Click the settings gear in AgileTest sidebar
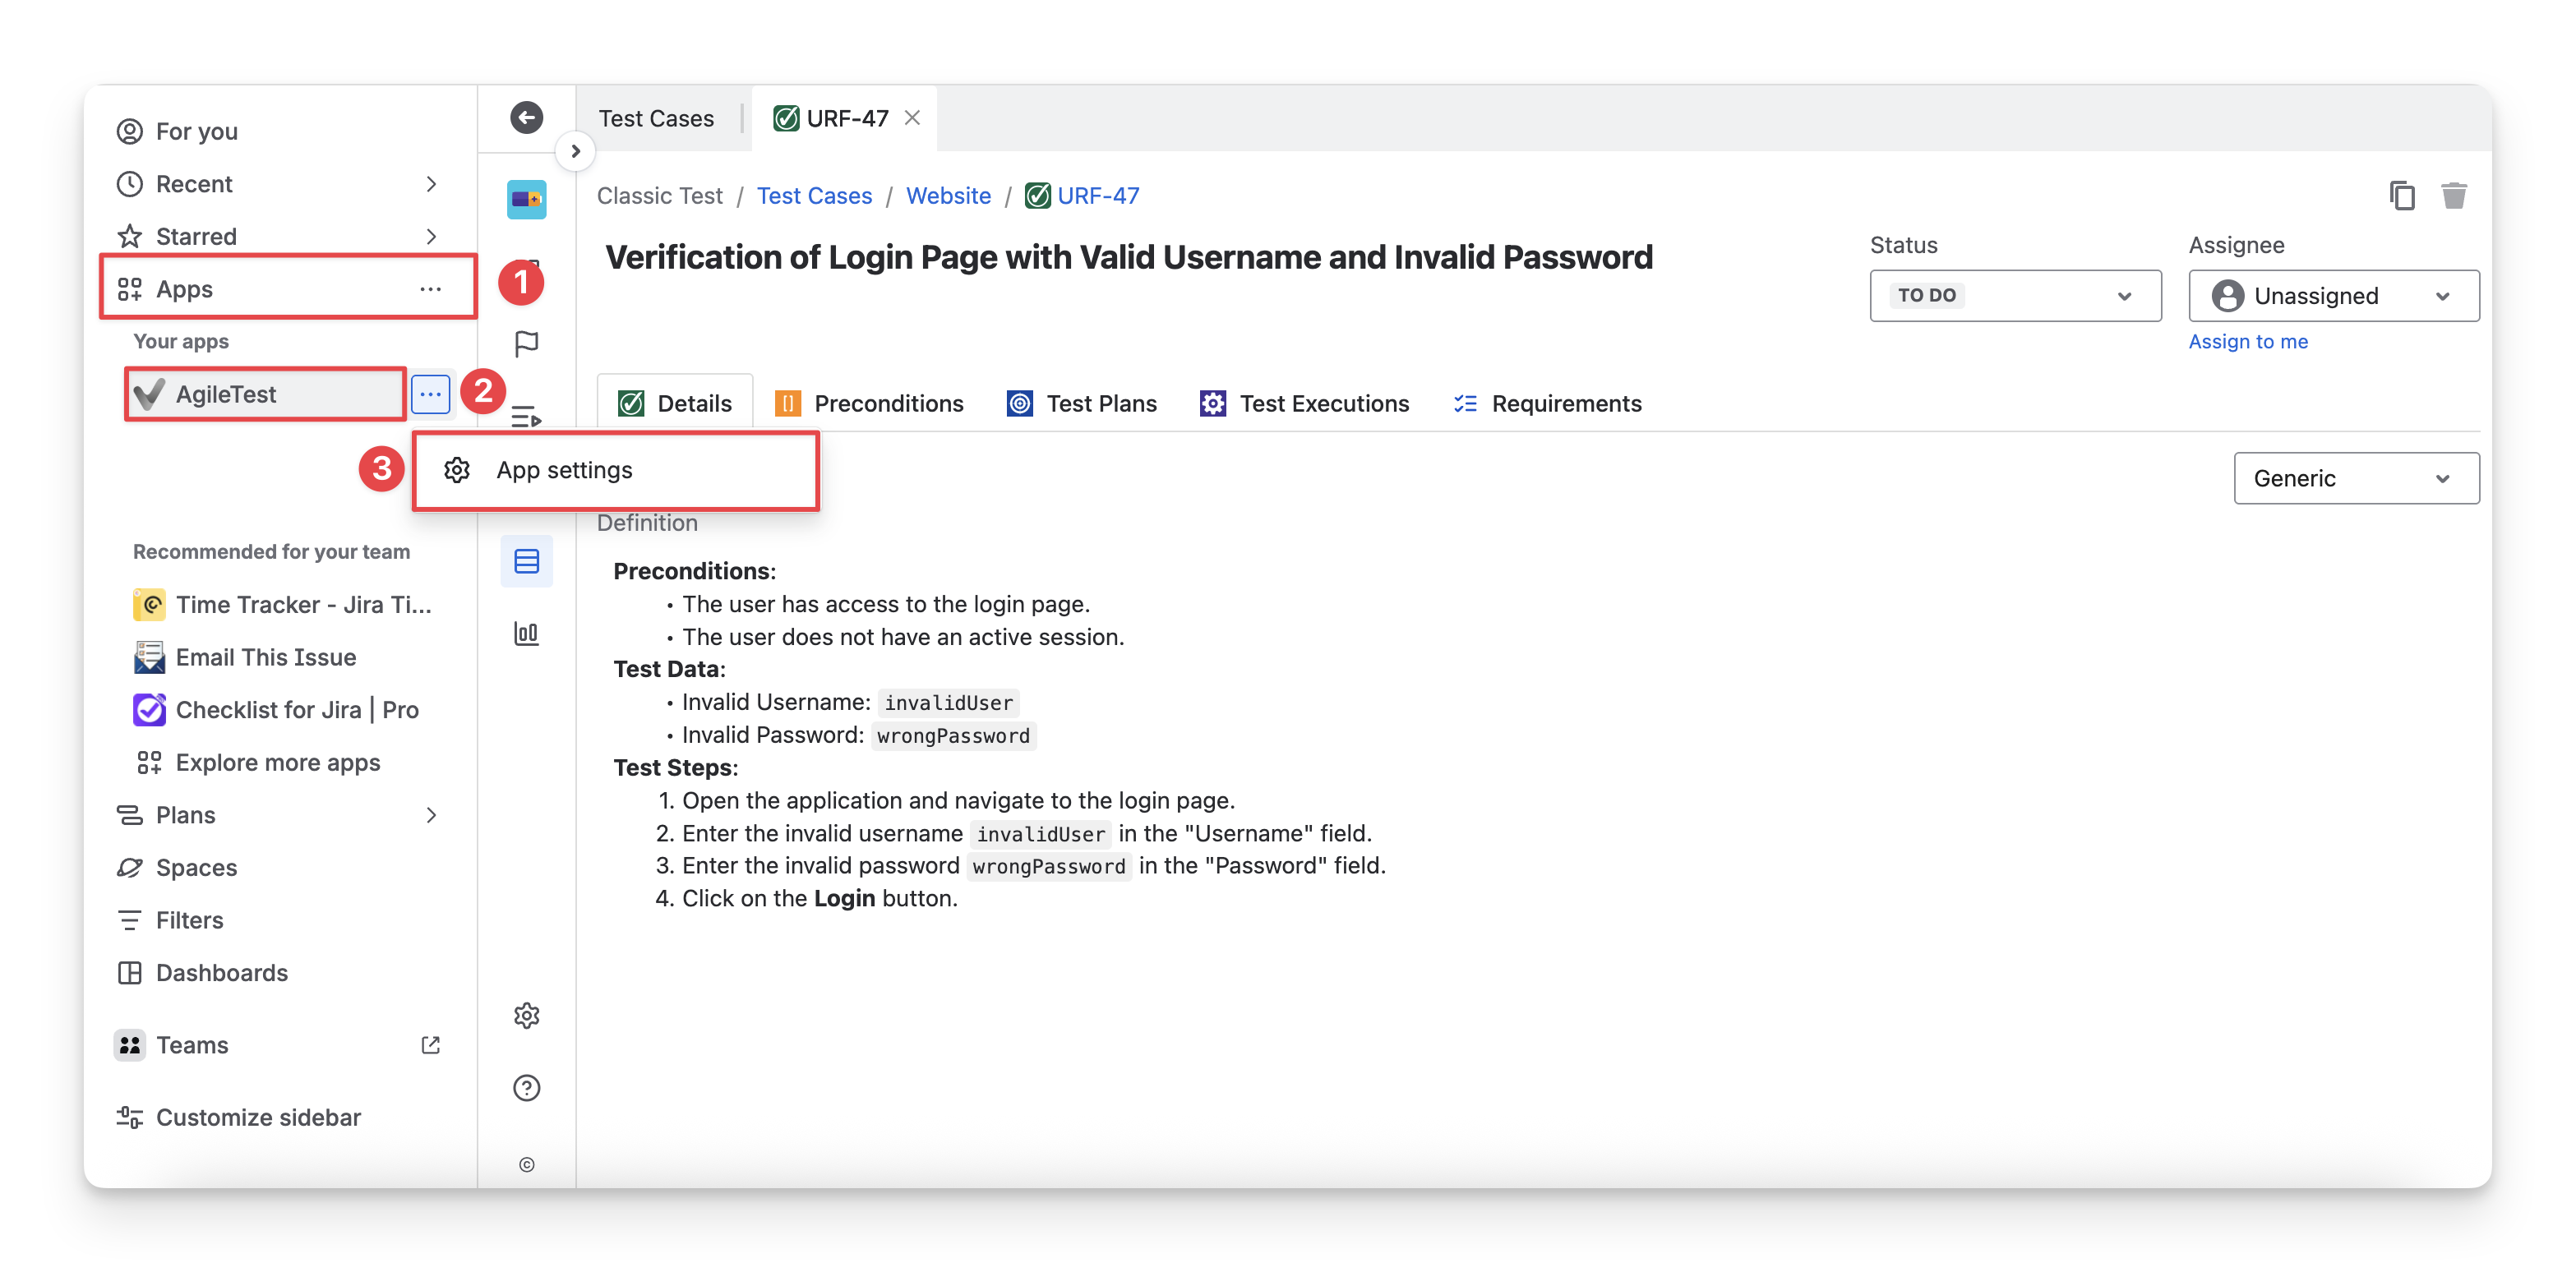2576x1272 pixels. 526,1015
